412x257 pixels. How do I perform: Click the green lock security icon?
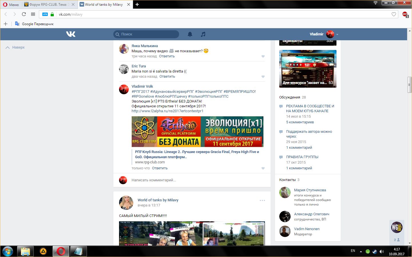(52, 14)
